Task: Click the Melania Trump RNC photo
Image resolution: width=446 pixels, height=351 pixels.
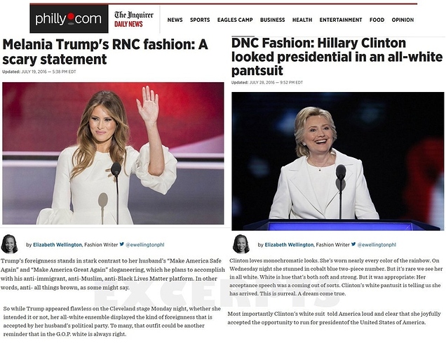Action: click(x=113, y=154)
